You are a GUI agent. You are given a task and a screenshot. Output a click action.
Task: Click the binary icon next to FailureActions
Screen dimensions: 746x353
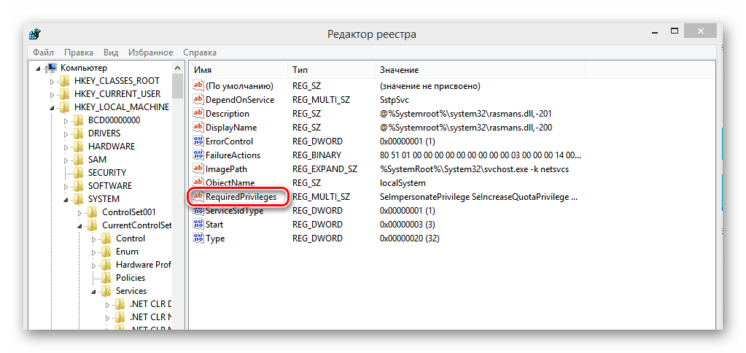click(x=198, y=155)
